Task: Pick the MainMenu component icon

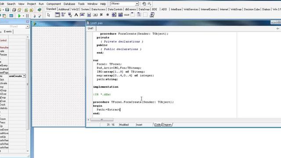Action: point(63,15)
